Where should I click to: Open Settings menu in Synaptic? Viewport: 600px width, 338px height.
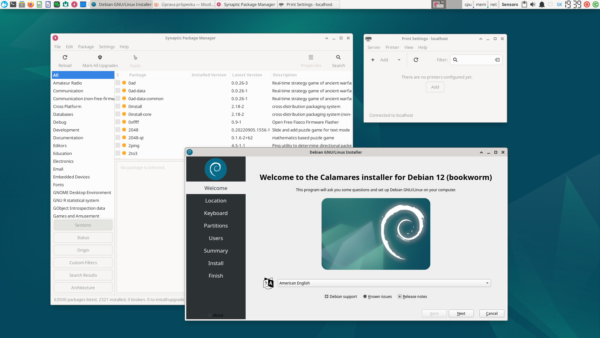click(x=107, y=47)
